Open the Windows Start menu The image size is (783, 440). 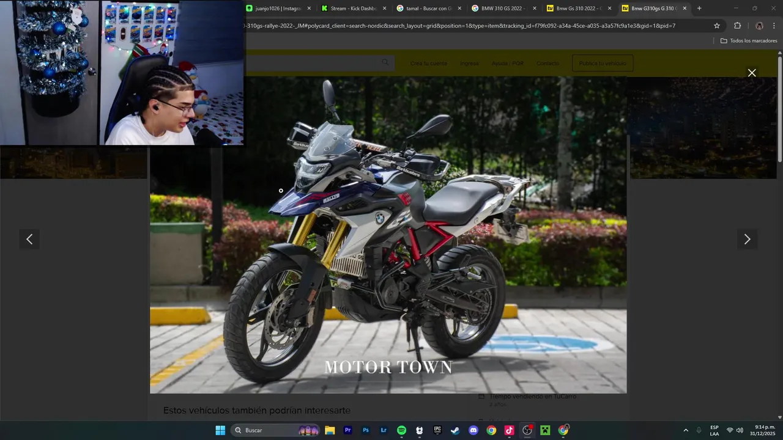(x=220, y=430)
